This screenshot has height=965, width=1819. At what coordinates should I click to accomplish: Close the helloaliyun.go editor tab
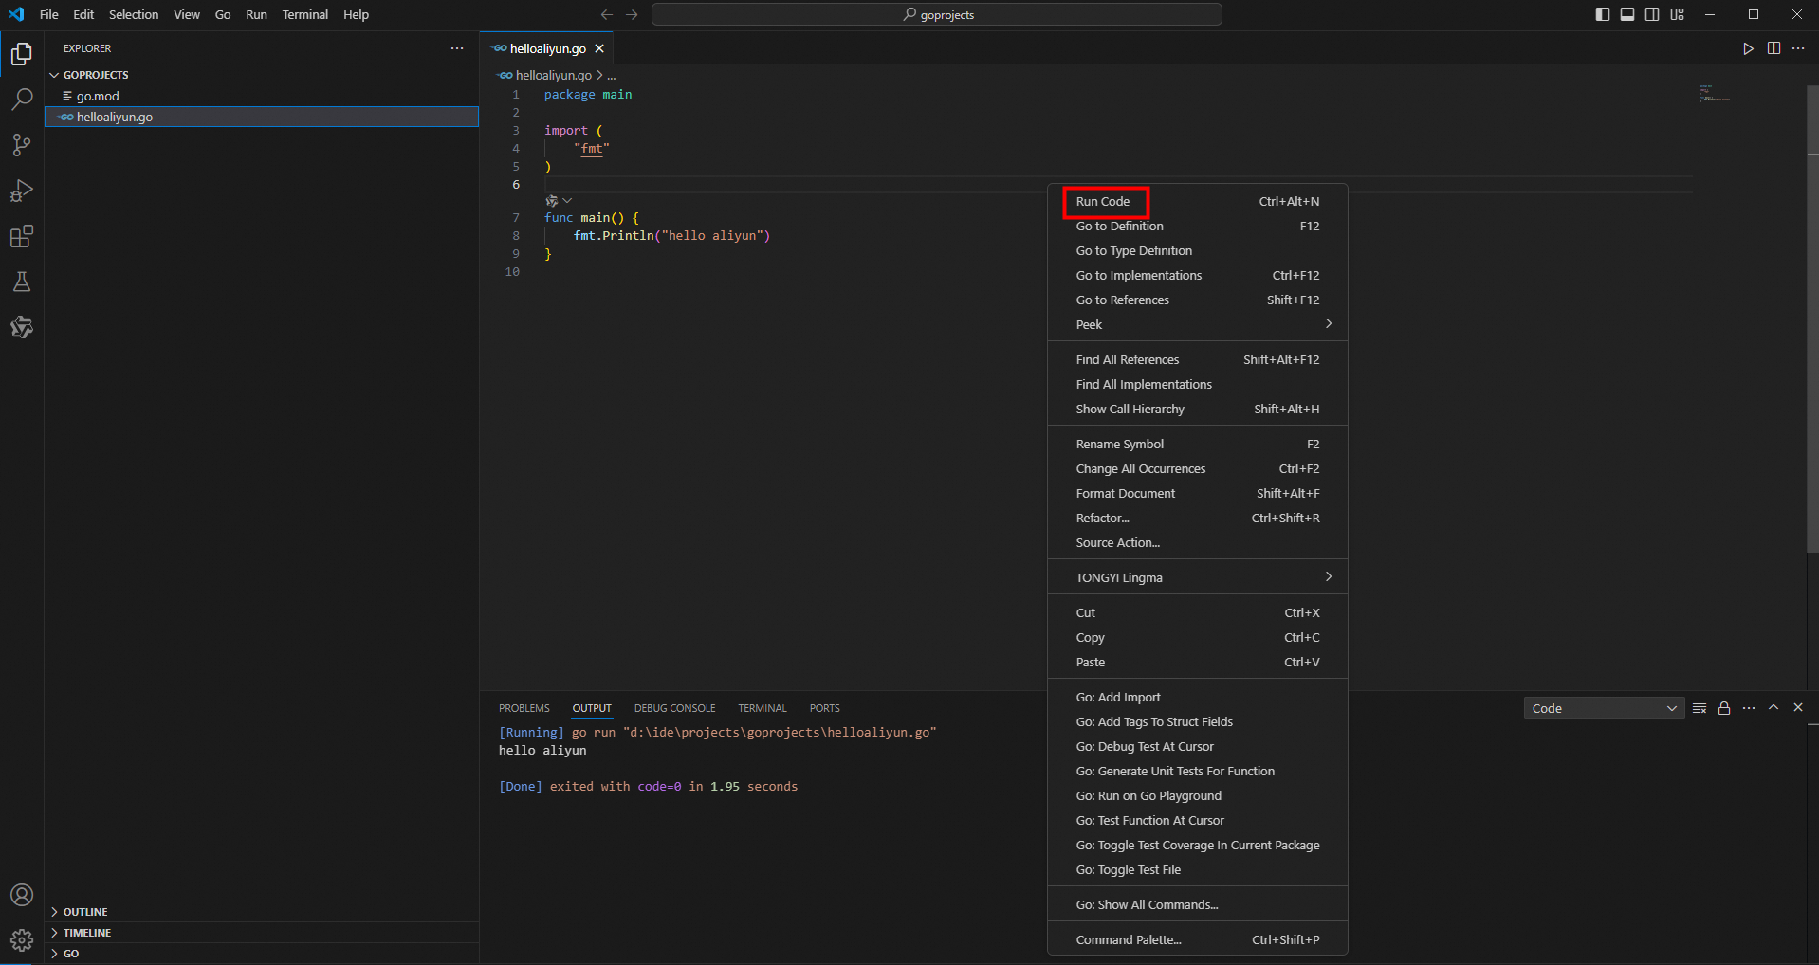pos(599,48)
